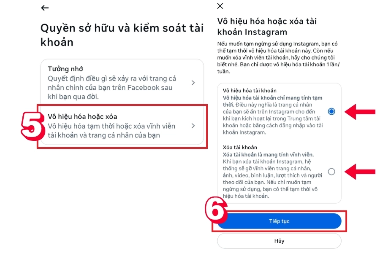380x253 pixels.
Task: Go back using the left arrow icon
Action: pyautogui.click(x=45, y=8)
